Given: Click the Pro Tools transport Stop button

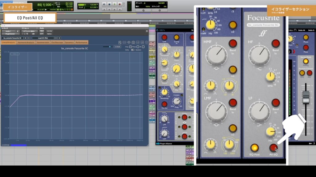Looking at the screenshot, I should [x=110, y=4].
